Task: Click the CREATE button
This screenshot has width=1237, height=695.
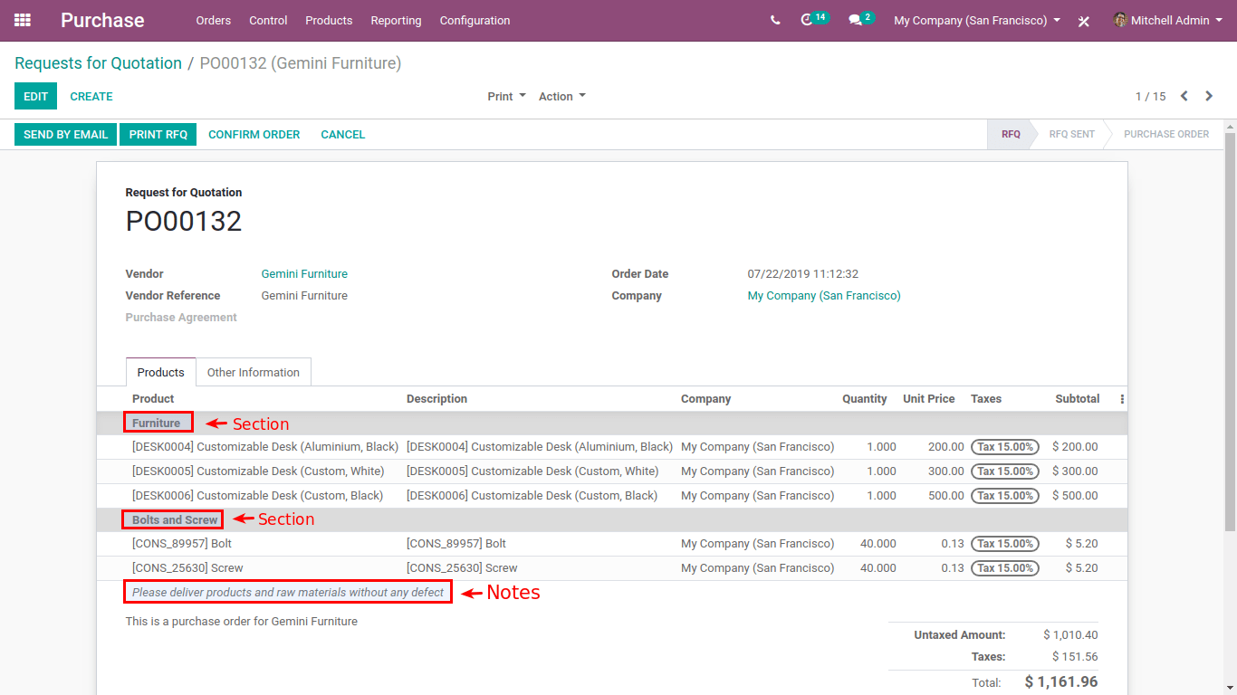Action: [91, 96]
